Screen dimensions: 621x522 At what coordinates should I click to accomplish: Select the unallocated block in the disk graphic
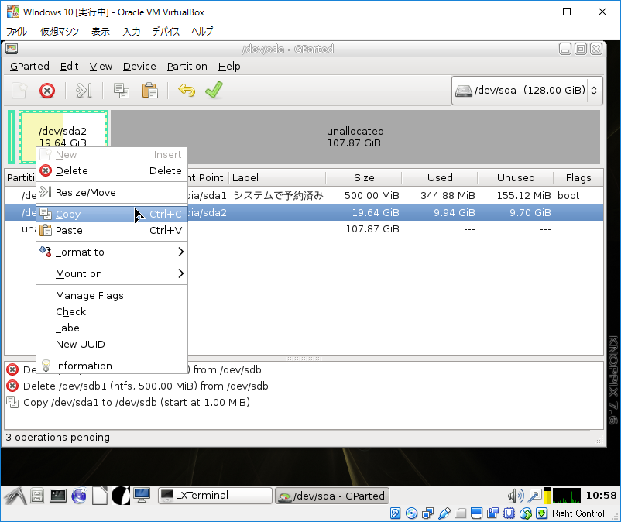point(355,137)
